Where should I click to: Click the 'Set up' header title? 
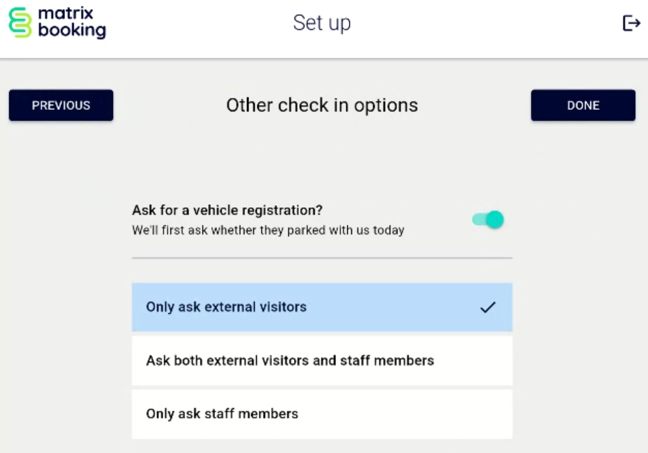(322, 23)
